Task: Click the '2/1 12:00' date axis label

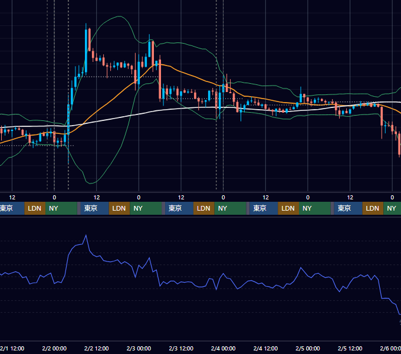Action: coord(12,348)
